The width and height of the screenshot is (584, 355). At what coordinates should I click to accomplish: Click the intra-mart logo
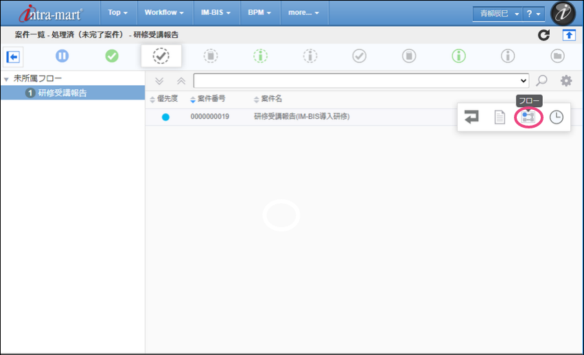pyautogui.click(x=50, y=14)
